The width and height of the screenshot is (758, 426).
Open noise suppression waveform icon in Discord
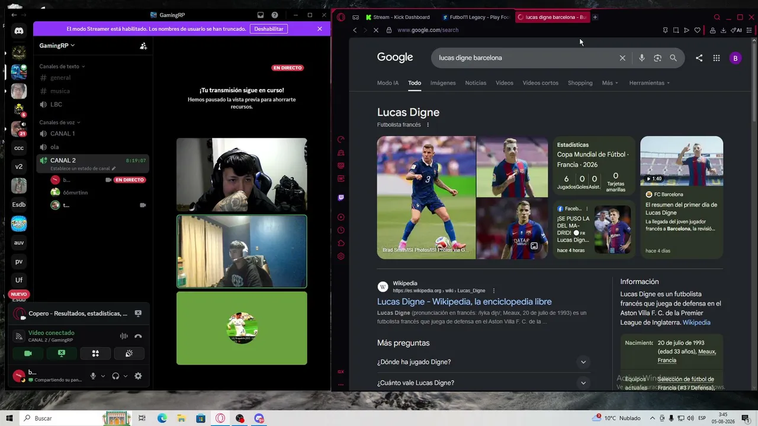124,336
